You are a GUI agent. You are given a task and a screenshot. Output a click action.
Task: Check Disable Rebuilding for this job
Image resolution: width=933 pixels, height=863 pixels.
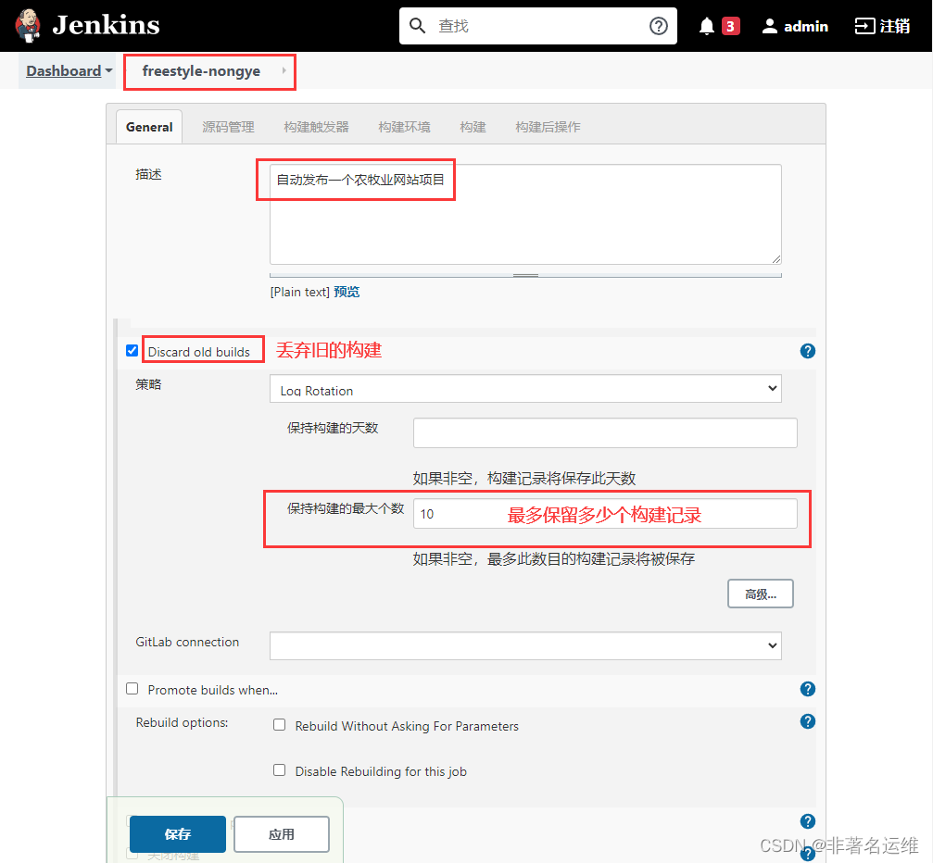[279, 770]
